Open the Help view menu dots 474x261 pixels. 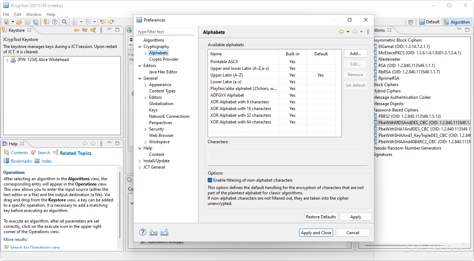tap(101, 144)
